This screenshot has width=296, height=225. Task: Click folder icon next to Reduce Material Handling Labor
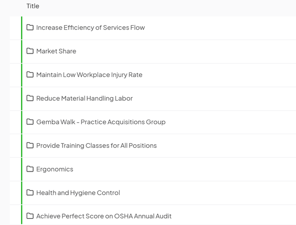(30, 98)
